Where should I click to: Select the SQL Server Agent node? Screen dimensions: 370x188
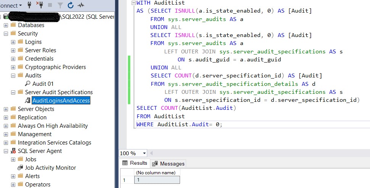40,151
